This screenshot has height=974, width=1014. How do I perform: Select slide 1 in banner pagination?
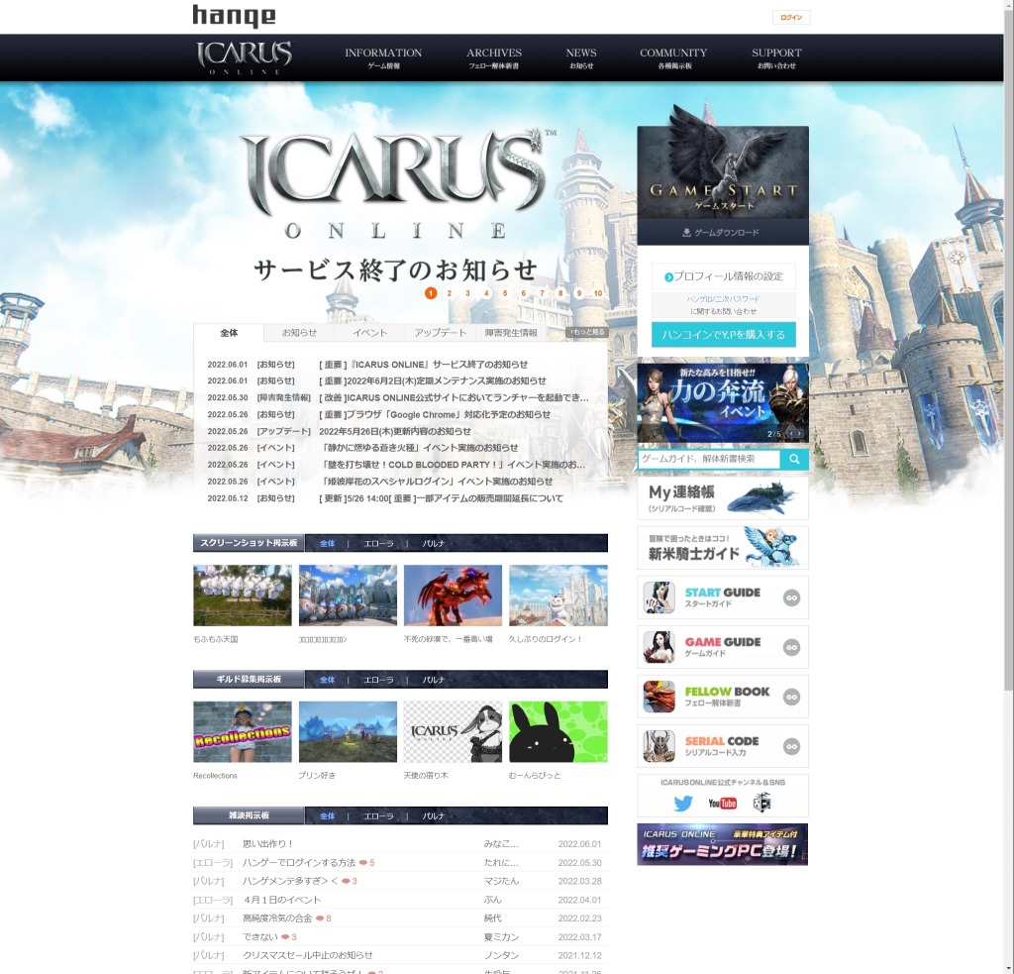pos(431,293)
